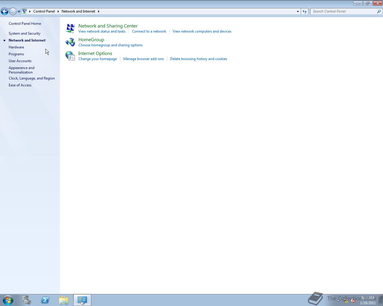The width and height of the screenshot is (383, 306).
Task: Open the HomeGroup heading link
Action: click(x=91, y=40)
